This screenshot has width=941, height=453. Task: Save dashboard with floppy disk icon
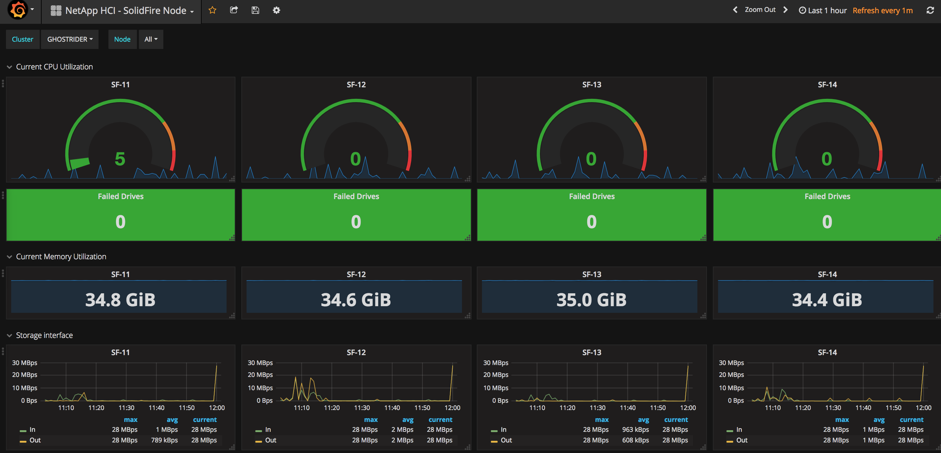click(x=255, y=10)
